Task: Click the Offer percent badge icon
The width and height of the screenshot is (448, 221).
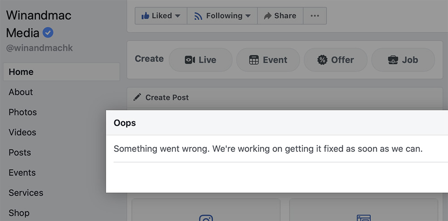Action: (322, 60)
